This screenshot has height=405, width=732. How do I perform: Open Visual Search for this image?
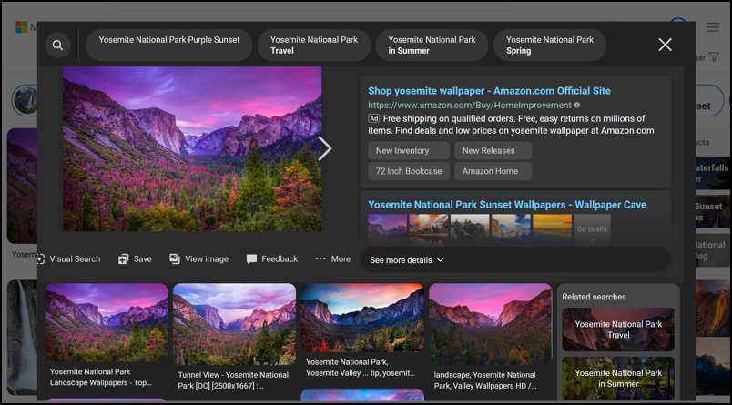pos(69,259)
